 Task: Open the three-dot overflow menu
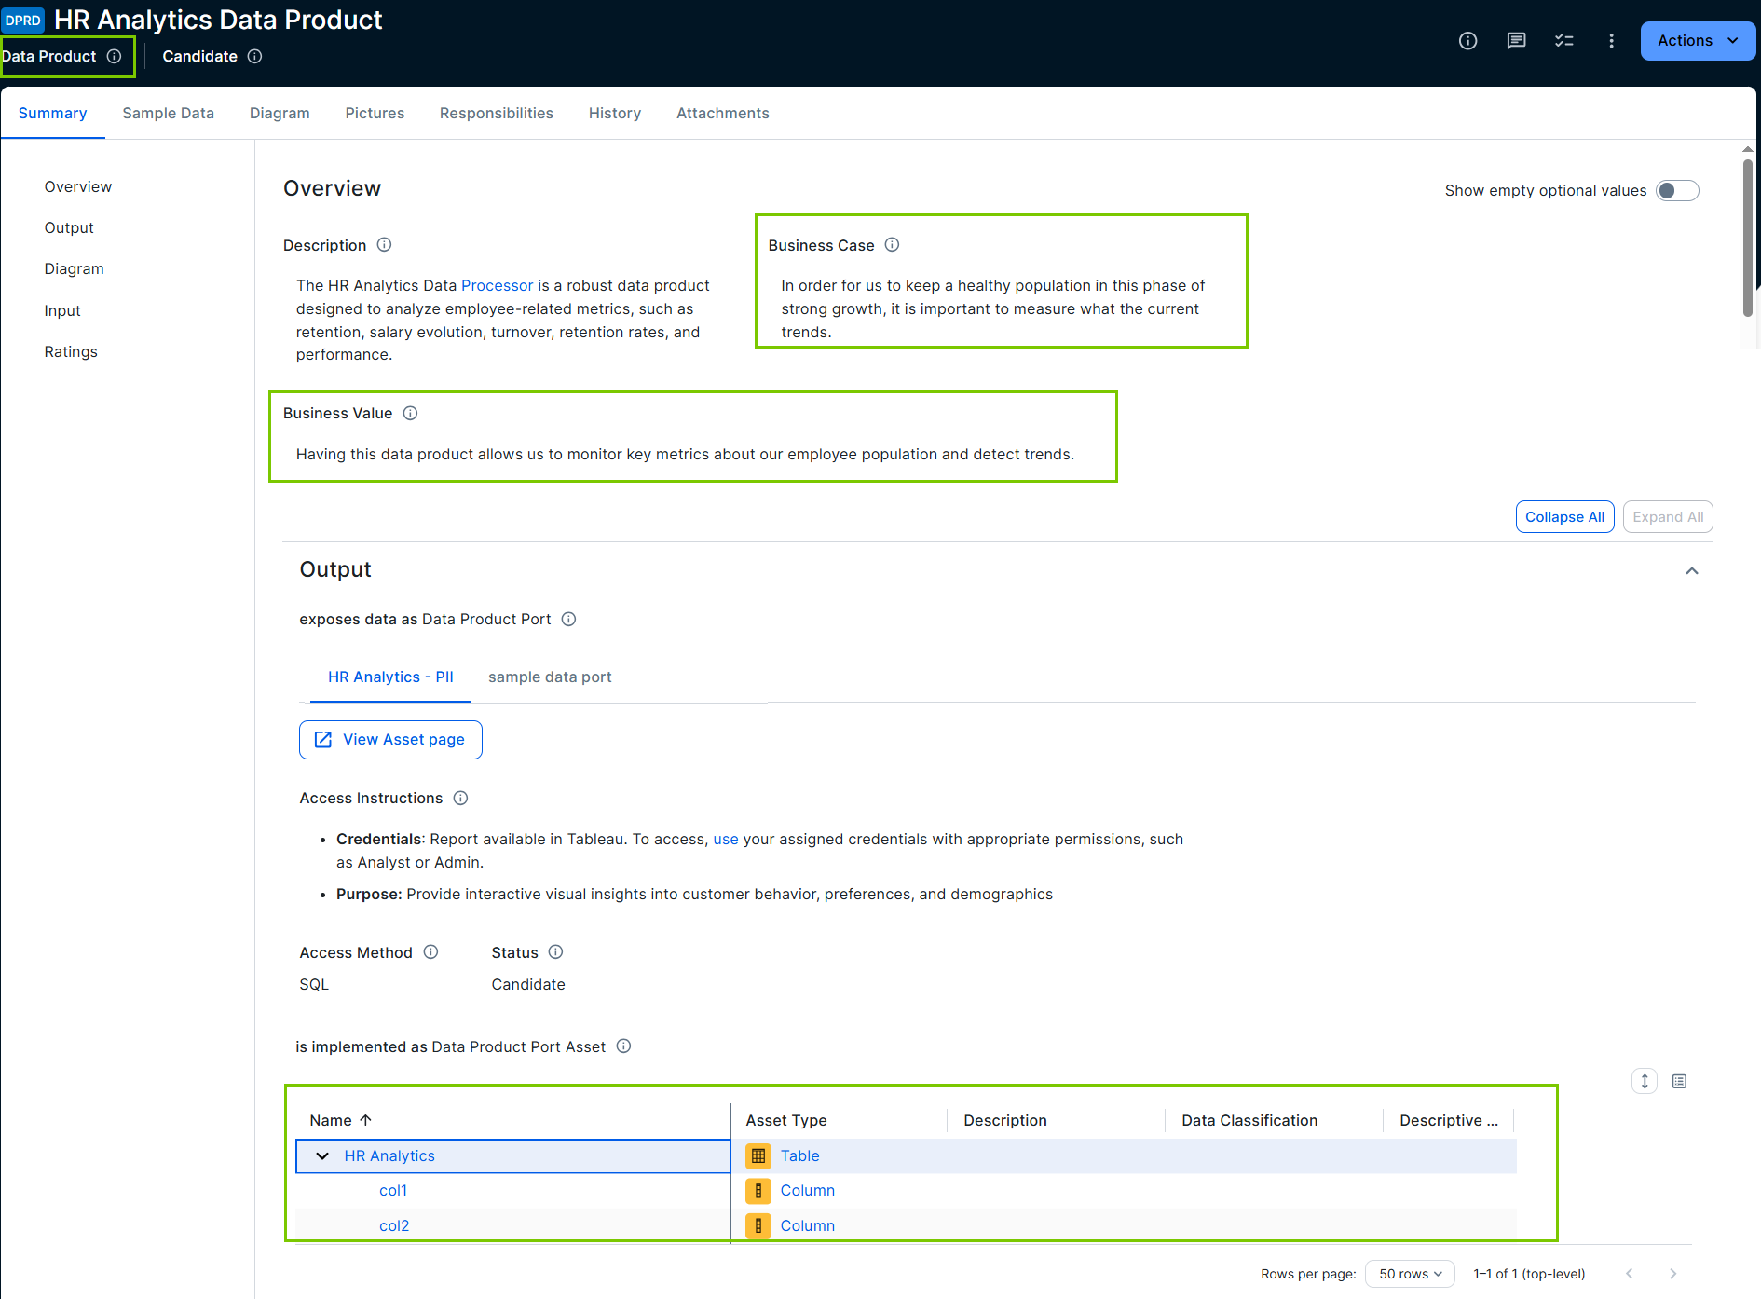pos(1612,40)
